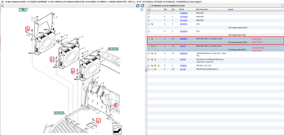The height and width of the screenshot is (135, 284).
Task: Click the panel pin icon below home
Action: pos(2,6)
